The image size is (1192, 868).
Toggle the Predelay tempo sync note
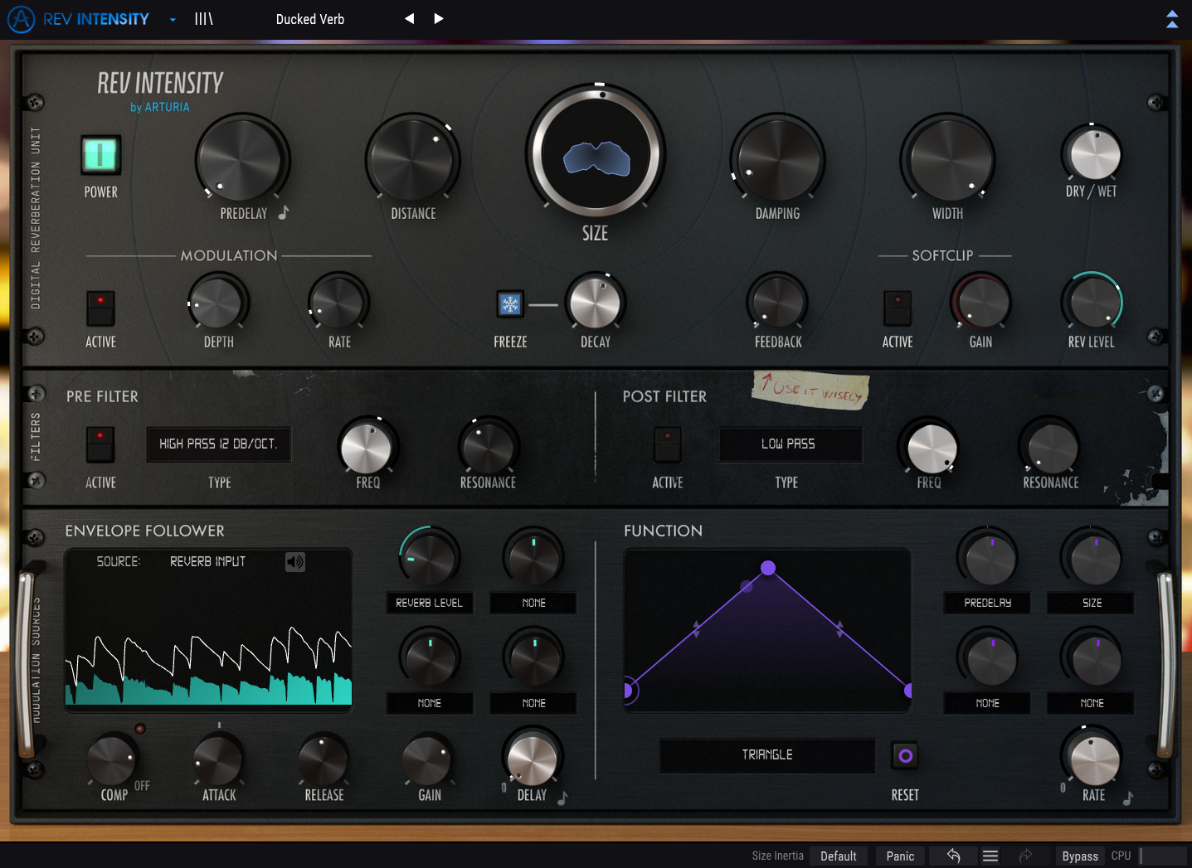pyautogui.click(x=284, y=213)
